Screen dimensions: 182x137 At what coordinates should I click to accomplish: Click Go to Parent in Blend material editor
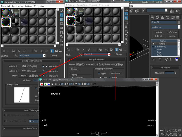pos(56,51)
